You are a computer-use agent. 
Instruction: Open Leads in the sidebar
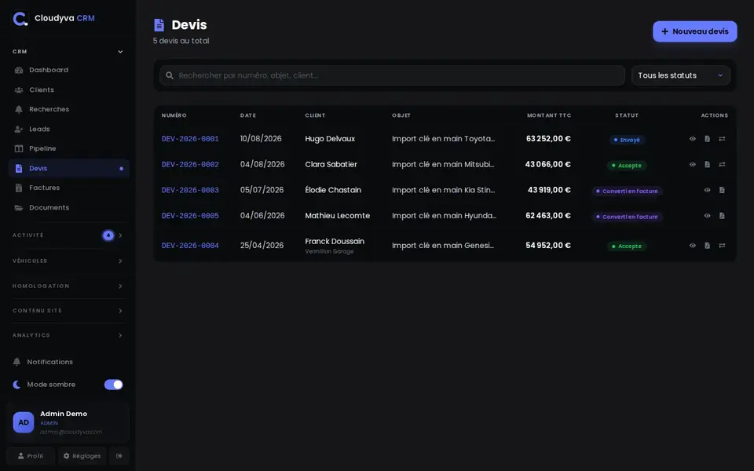click(x=69, y=129)
